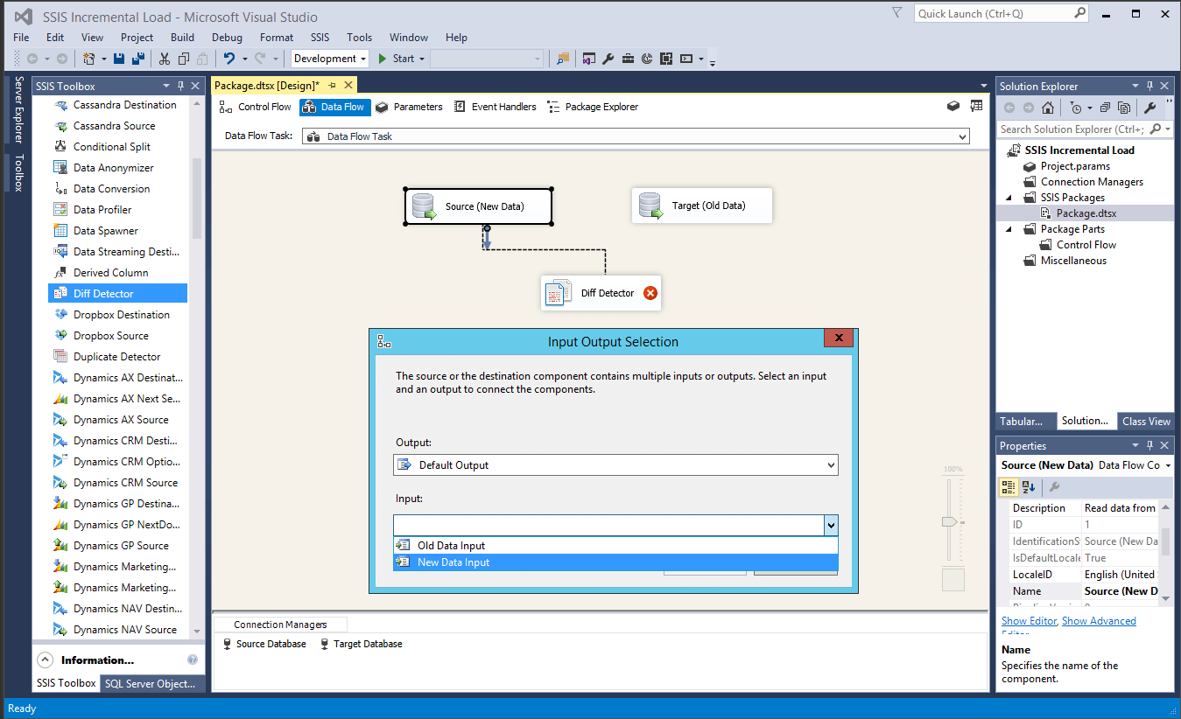Select the Source Database connection manager
This screenshot has width=1181, height=719.
tap(264, 644)
